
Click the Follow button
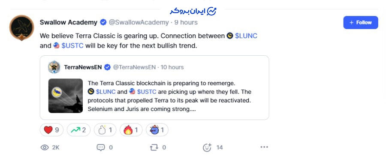pos(361,22)
